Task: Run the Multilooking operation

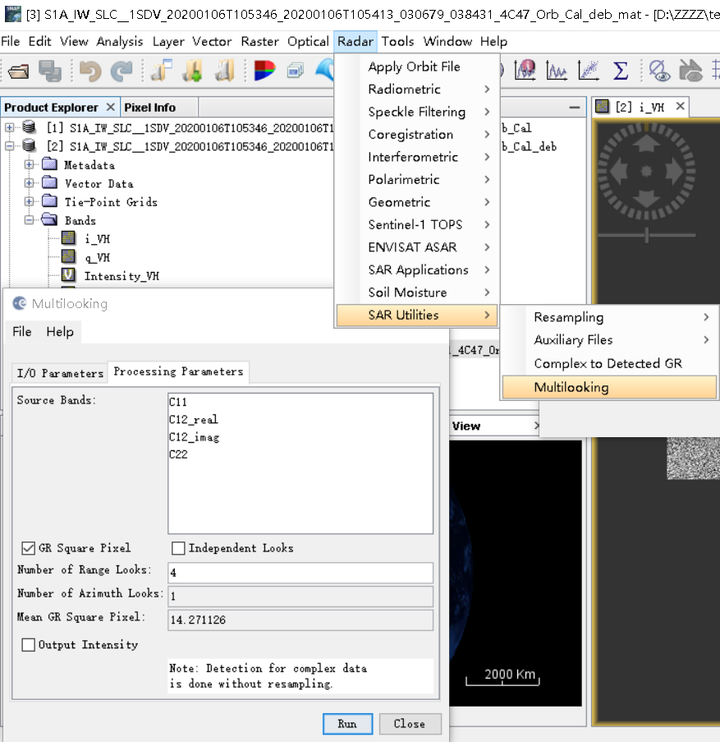Action: pos(347,724)
